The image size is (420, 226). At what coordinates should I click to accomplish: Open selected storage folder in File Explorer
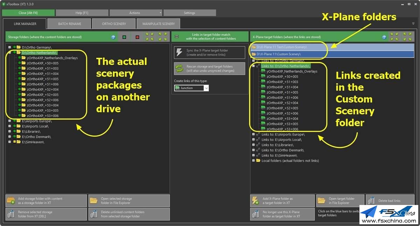(129, 201)
